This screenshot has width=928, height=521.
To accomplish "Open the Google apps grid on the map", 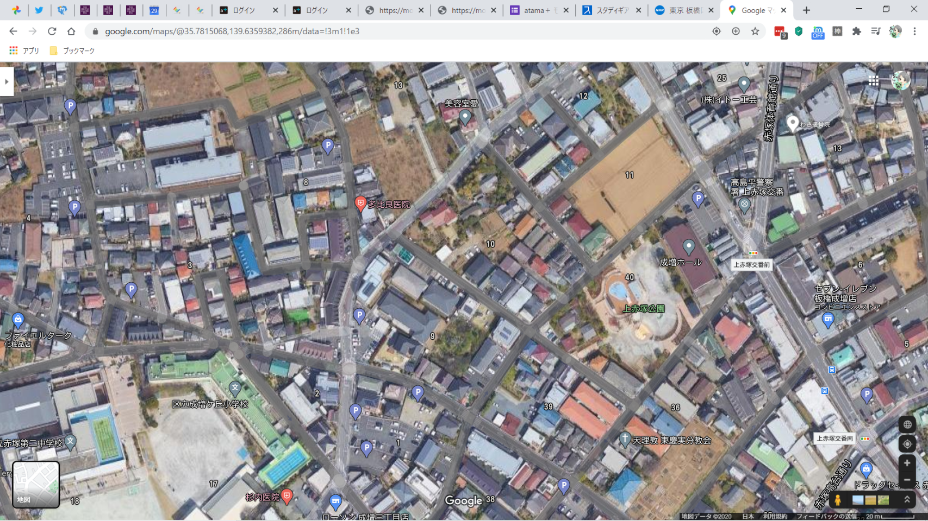I will pyautogui.click(x=873, y=81).
